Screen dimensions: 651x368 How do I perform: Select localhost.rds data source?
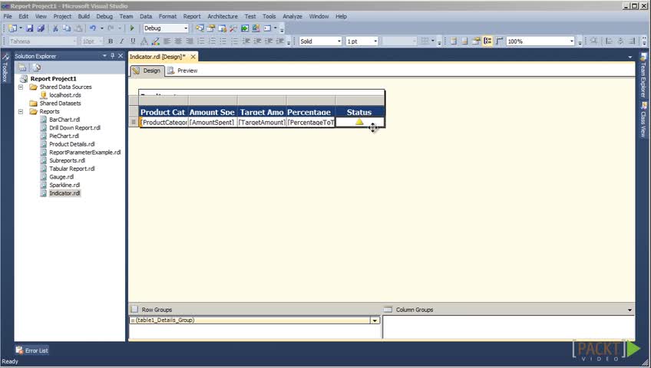click(x=65, y=95)
